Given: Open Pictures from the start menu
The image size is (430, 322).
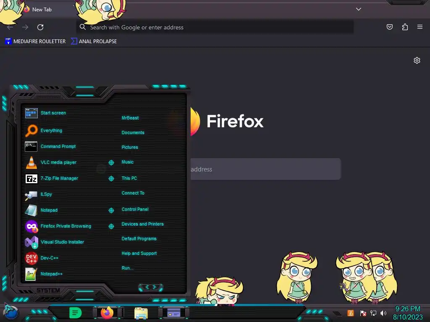Looking at the screenshot, I should (x=130, y=147).
